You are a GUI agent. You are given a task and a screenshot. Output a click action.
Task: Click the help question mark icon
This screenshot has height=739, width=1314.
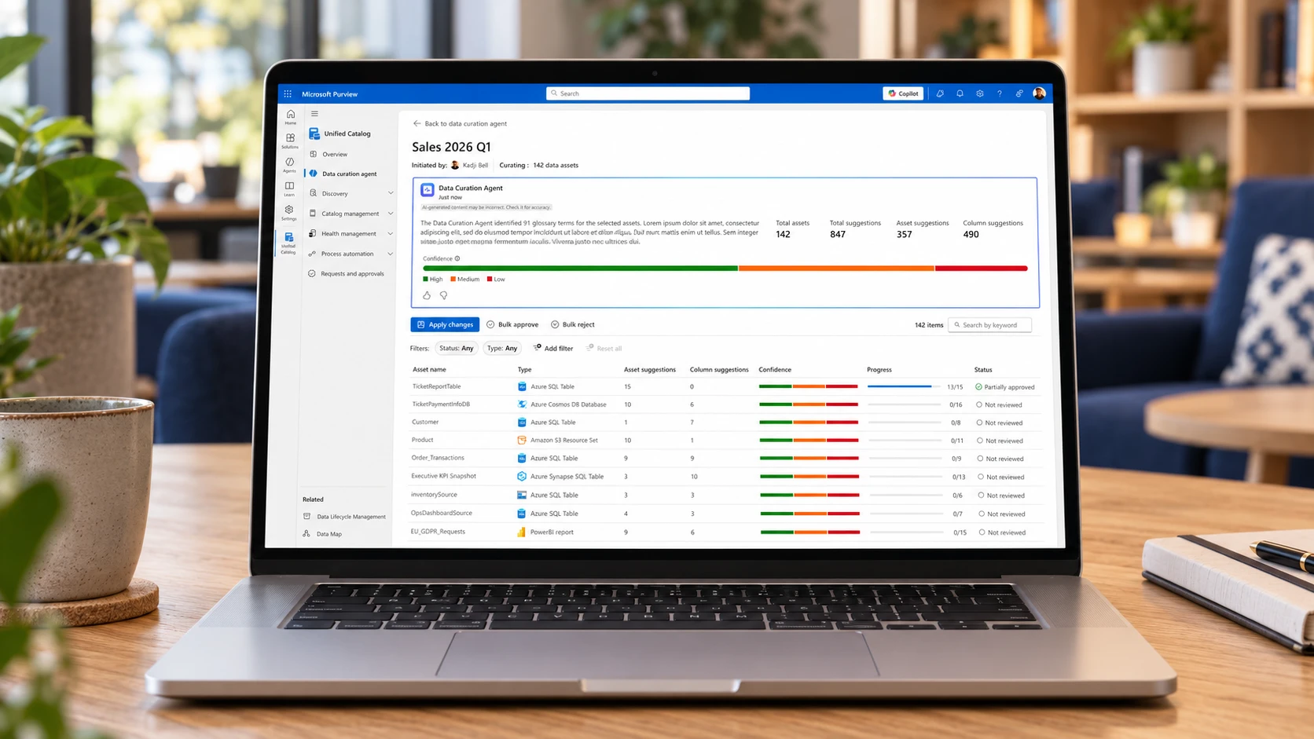coord(1000,93)
